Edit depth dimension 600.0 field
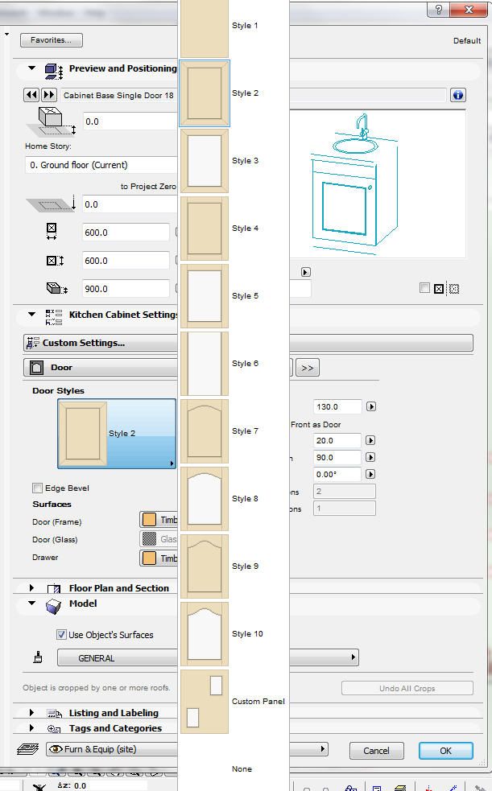The image size is (492, 791). 126,261
